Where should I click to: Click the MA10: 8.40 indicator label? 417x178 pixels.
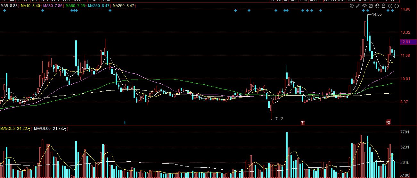pyautogui.click(x=31, y=6)
